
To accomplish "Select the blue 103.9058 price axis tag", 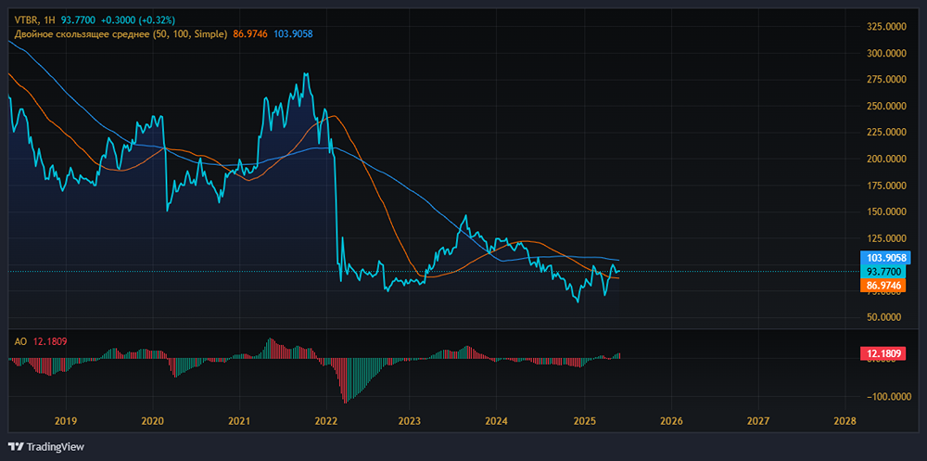I will pyautogui.click(x=885, y=258).
